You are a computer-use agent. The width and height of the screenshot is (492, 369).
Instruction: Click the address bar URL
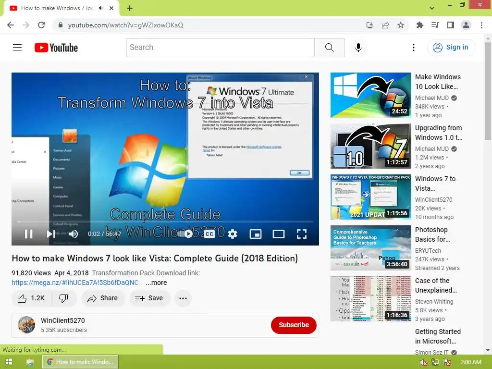125,25
